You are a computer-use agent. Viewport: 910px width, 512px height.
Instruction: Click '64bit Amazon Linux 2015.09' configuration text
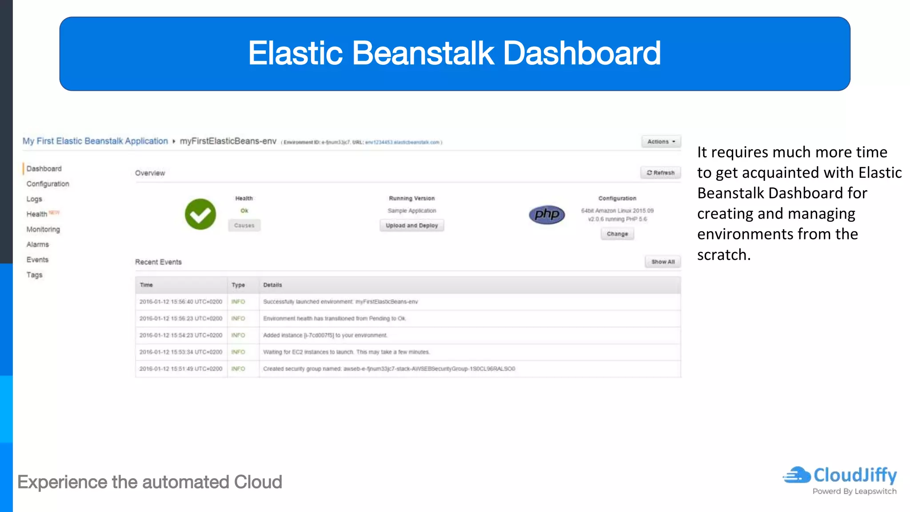(x=617, y=211)
